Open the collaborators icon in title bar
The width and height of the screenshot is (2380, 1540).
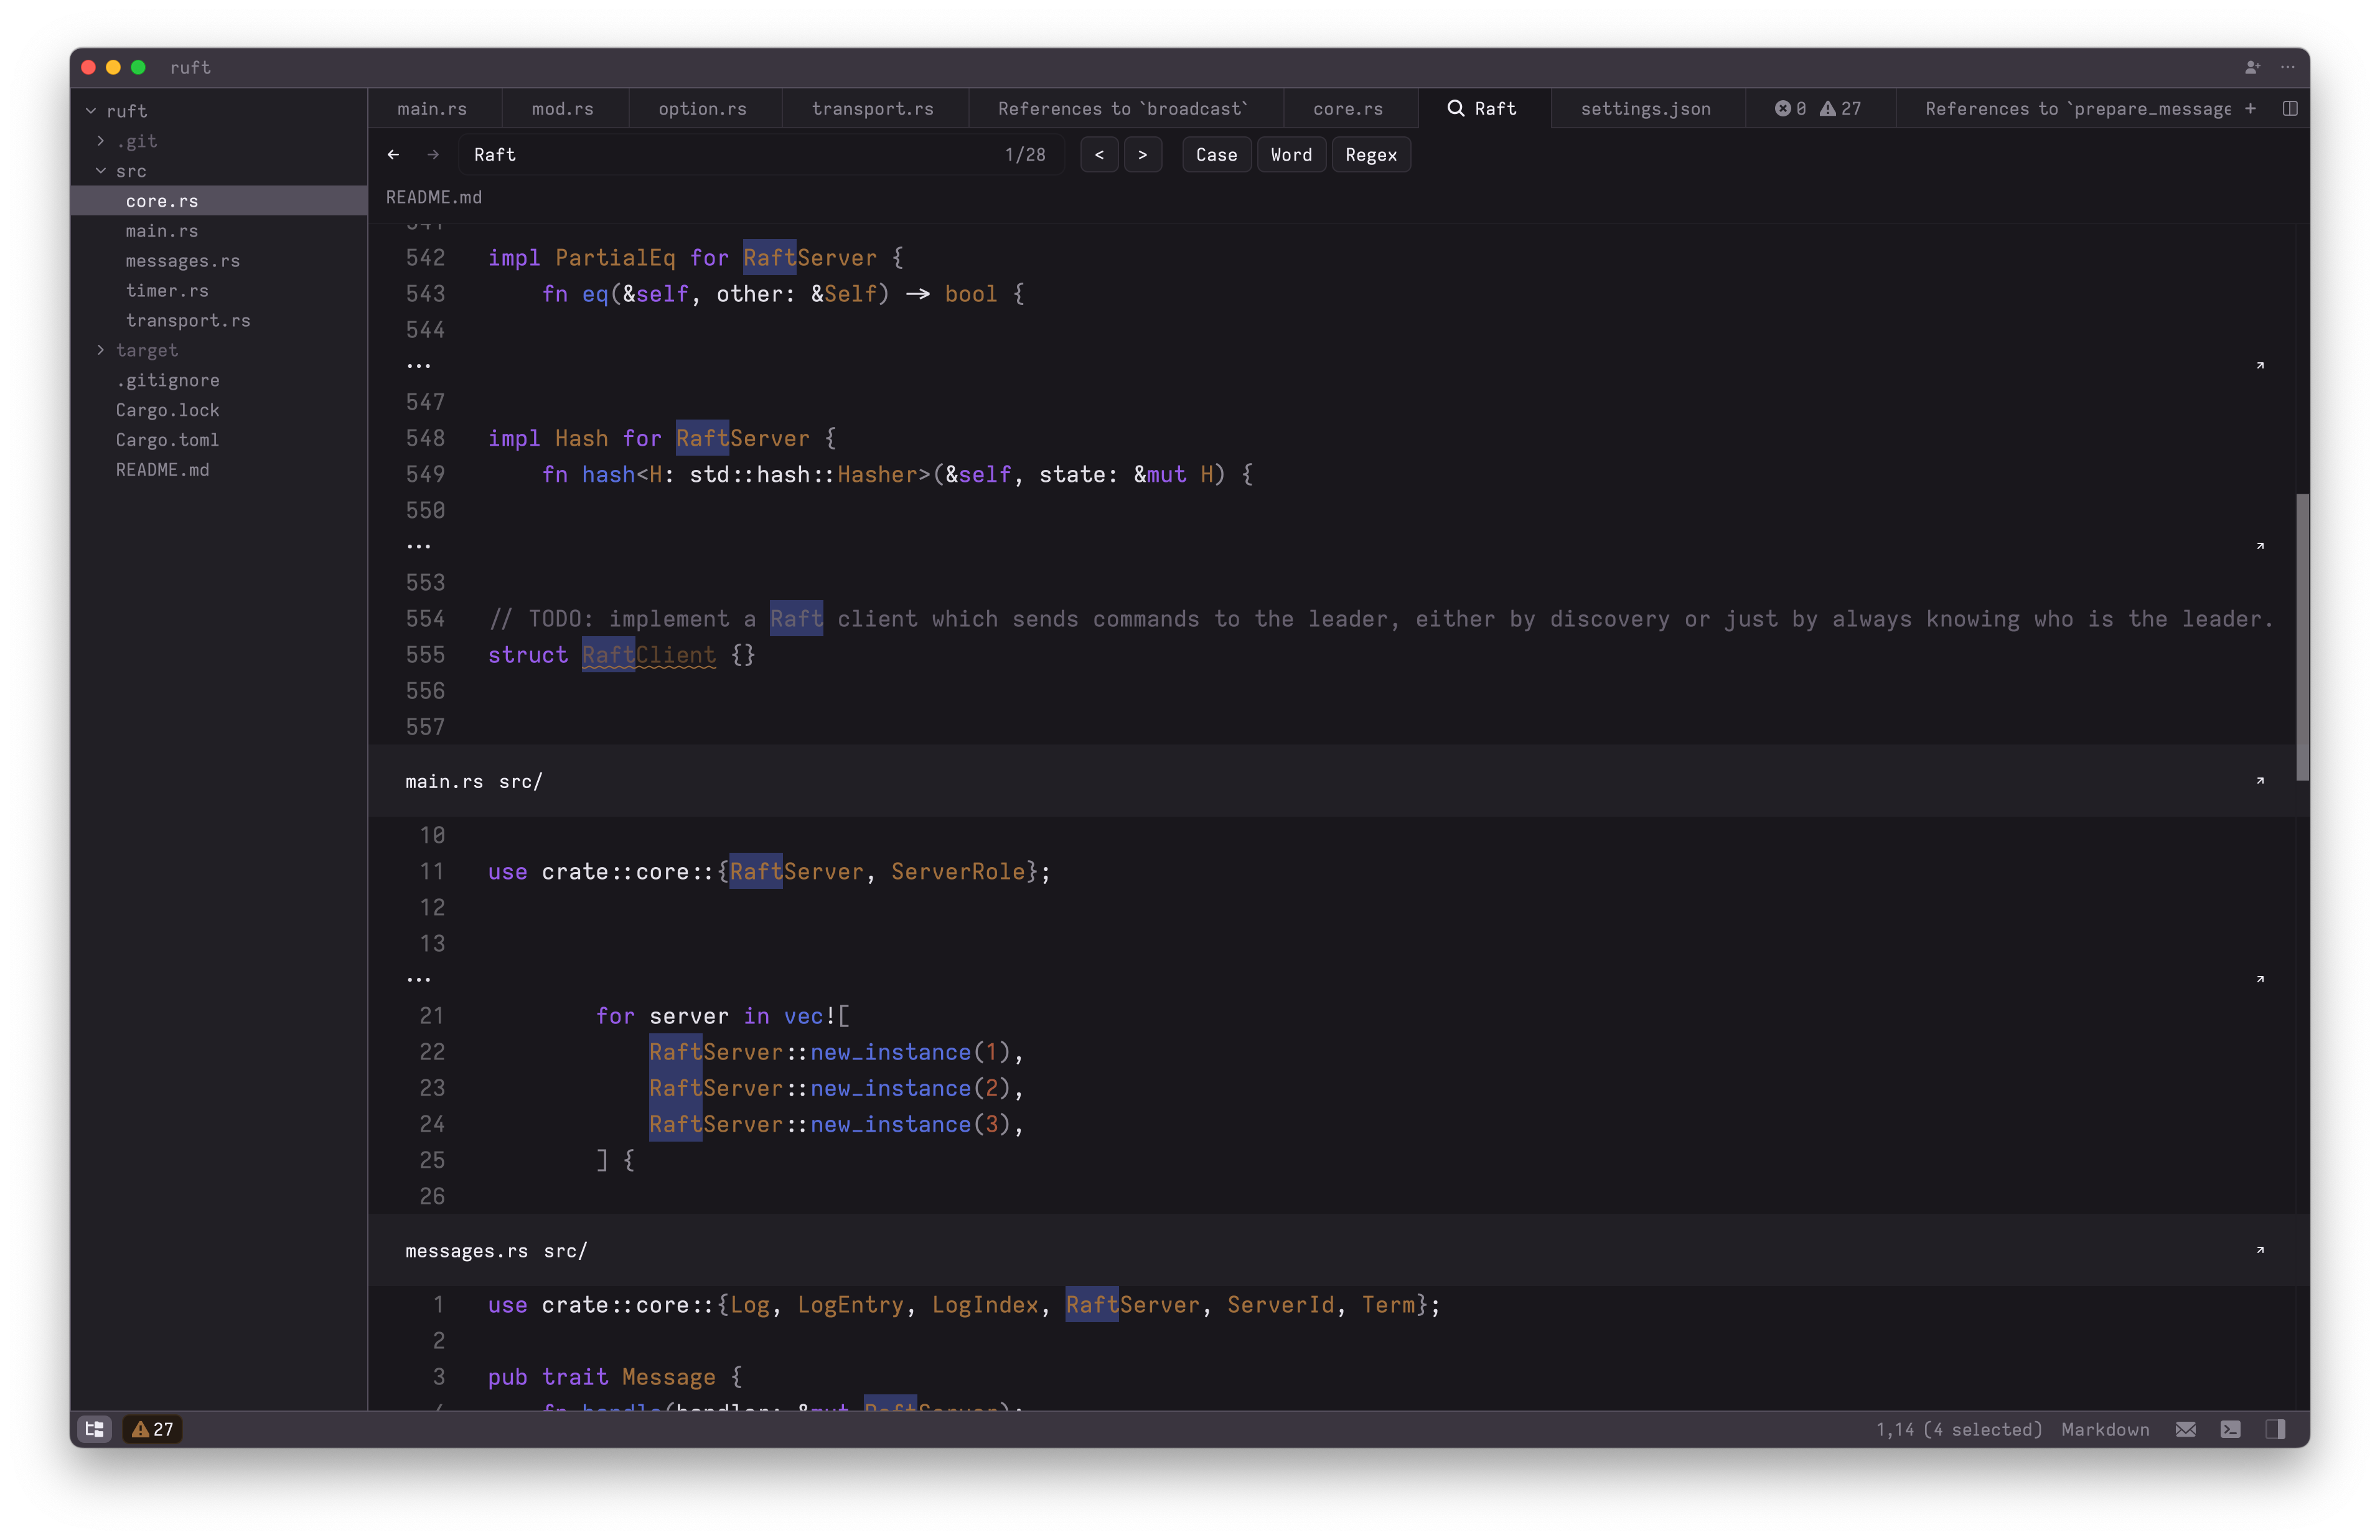click(x=2251, y=67)
